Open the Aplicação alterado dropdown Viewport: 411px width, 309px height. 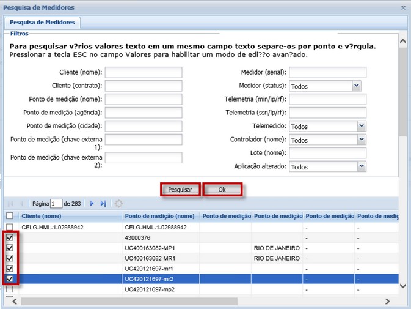(x=362, y=166)
